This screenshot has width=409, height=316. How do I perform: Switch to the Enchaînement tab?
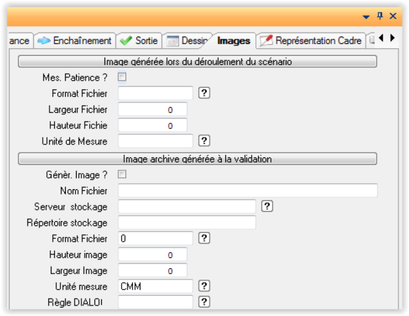click(76, 41)
